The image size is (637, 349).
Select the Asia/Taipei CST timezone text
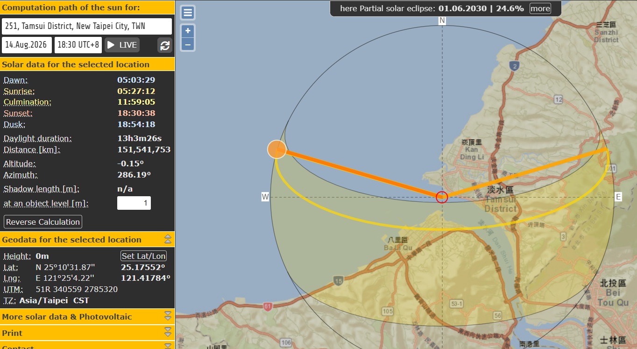[x=54, y=300]
